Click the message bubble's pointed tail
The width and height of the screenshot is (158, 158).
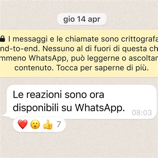pos(5,115)
